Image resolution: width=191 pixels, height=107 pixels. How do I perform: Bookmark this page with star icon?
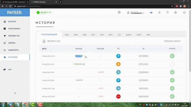172,6
